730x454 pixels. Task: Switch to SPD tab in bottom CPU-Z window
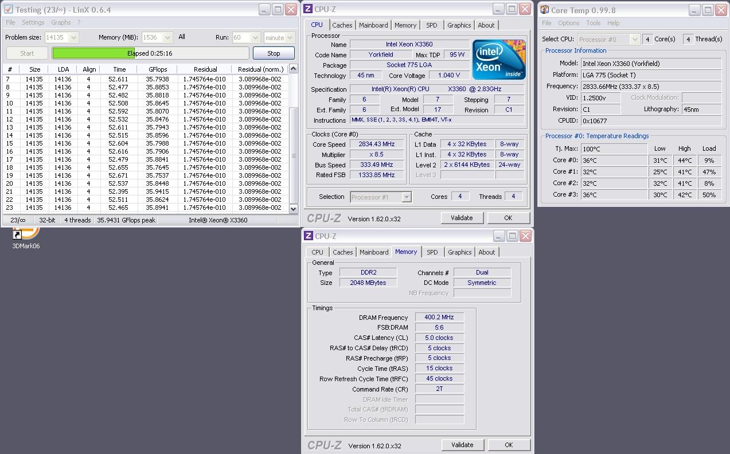tap(432, 252)
